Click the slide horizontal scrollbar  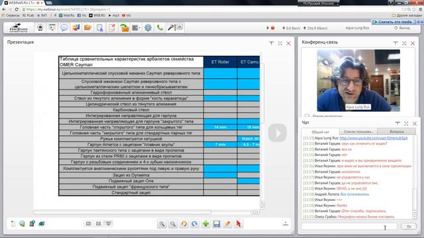coord(122,212)
